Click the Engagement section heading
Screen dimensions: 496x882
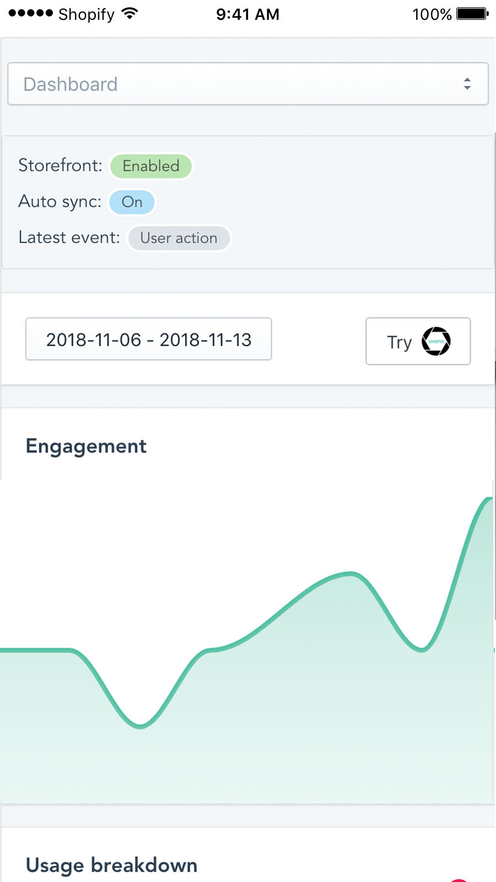point(86,446)
